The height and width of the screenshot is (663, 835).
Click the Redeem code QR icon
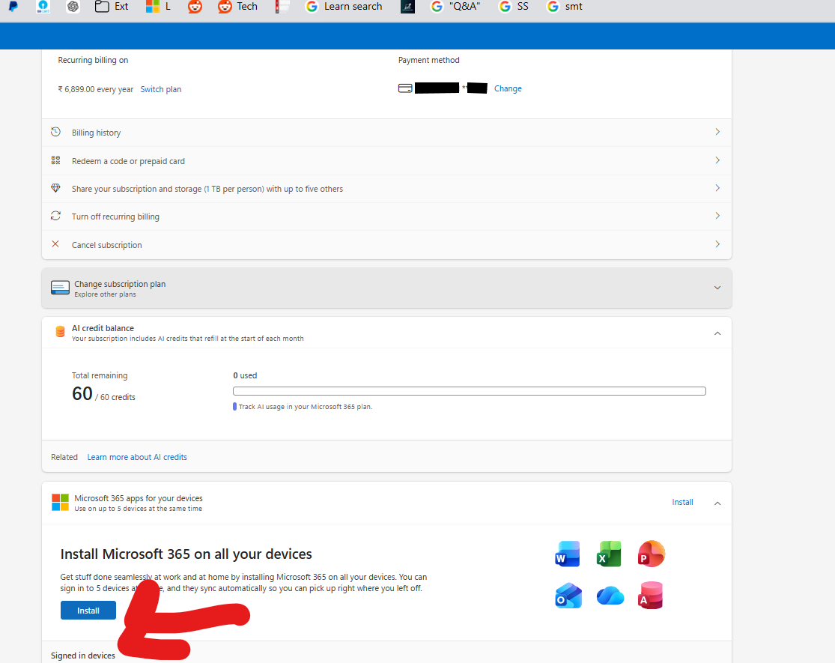(x=55, y=160)
